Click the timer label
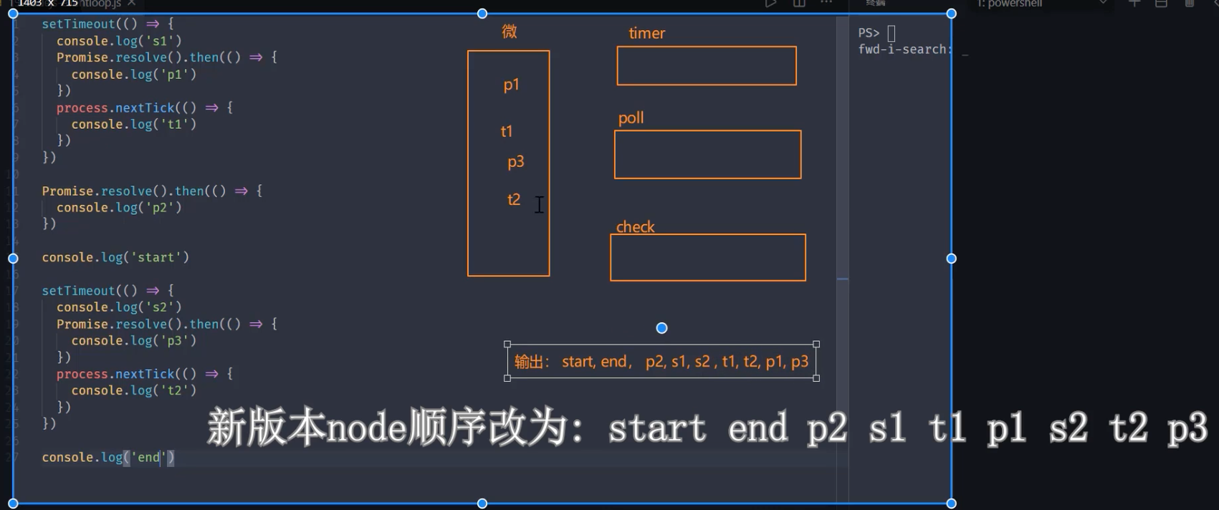Image resolution: width=1219 pixels, height=510 pixels. click(x=646, y=33)
